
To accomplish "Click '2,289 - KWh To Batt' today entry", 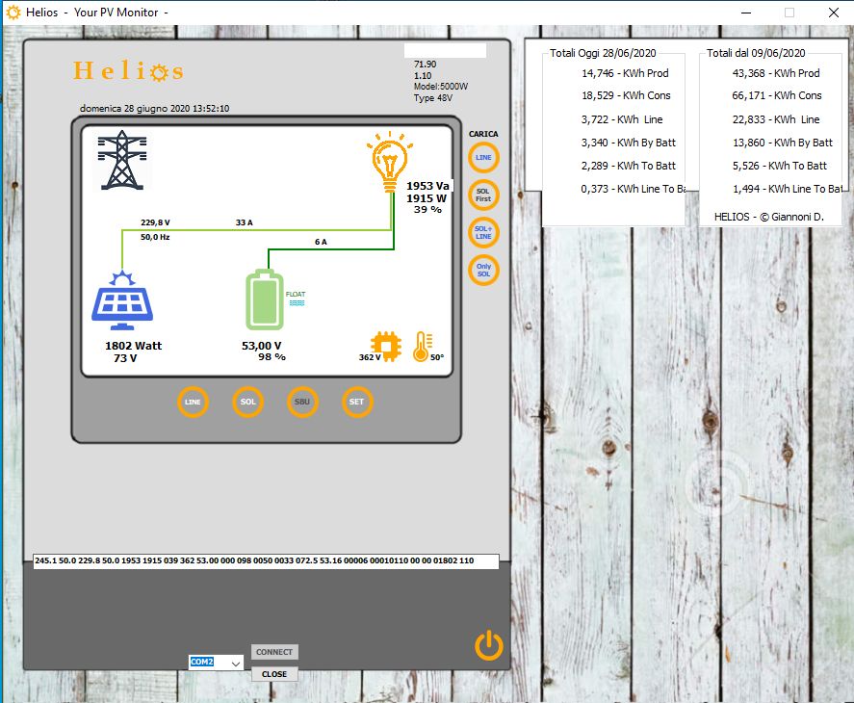I will pos(629,166).
